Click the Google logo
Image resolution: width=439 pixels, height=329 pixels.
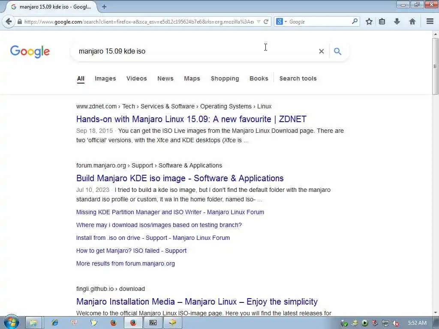click(30, 51)
